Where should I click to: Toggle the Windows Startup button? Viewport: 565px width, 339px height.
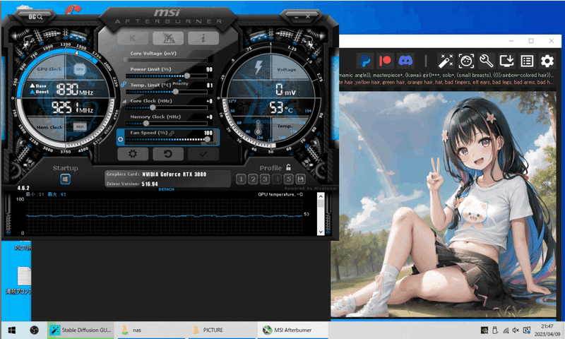click(65, 179)
